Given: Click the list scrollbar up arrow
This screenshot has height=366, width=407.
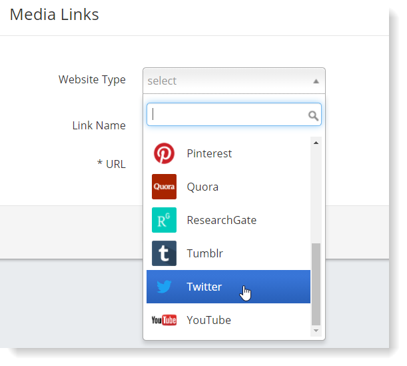Looking at the screenshot, I should 316,143.
